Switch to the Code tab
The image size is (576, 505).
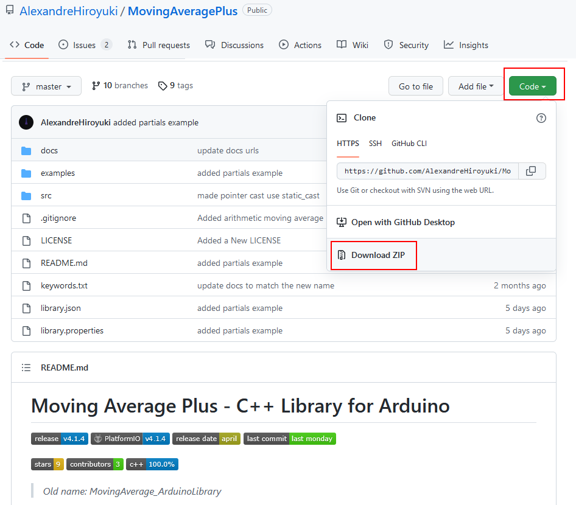[27, 45]
